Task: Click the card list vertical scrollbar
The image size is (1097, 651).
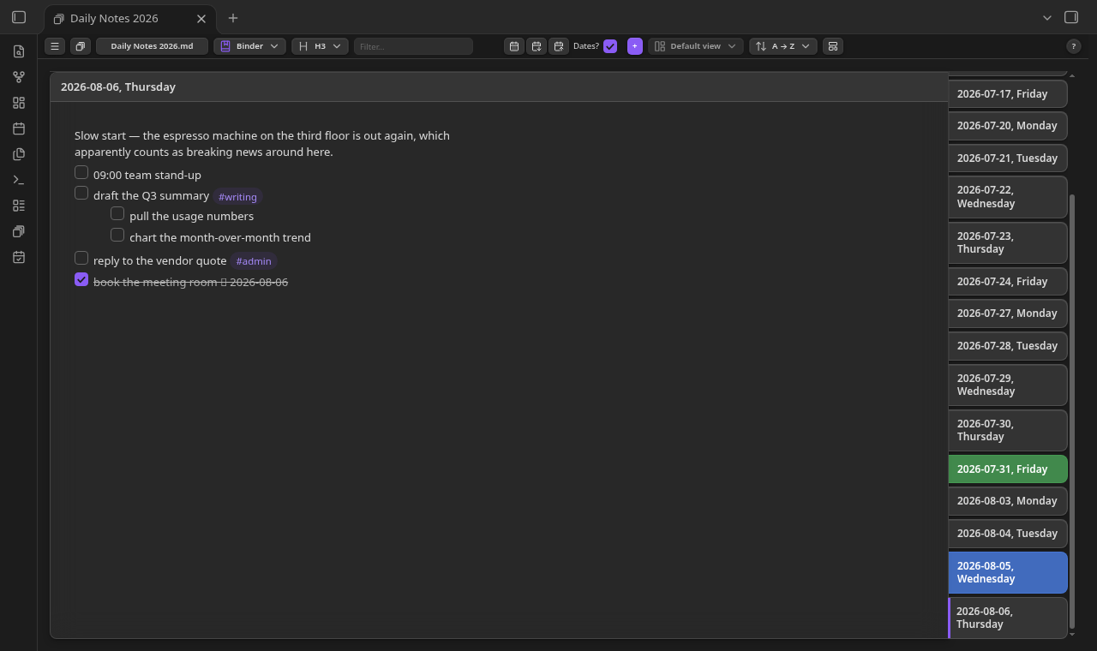Action: pos(1072,410)
